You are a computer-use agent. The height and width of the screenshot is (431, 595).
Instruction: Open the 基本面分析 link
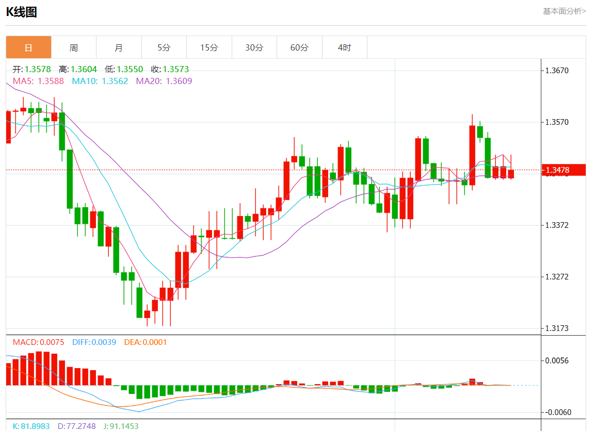(x=564, y=11)
